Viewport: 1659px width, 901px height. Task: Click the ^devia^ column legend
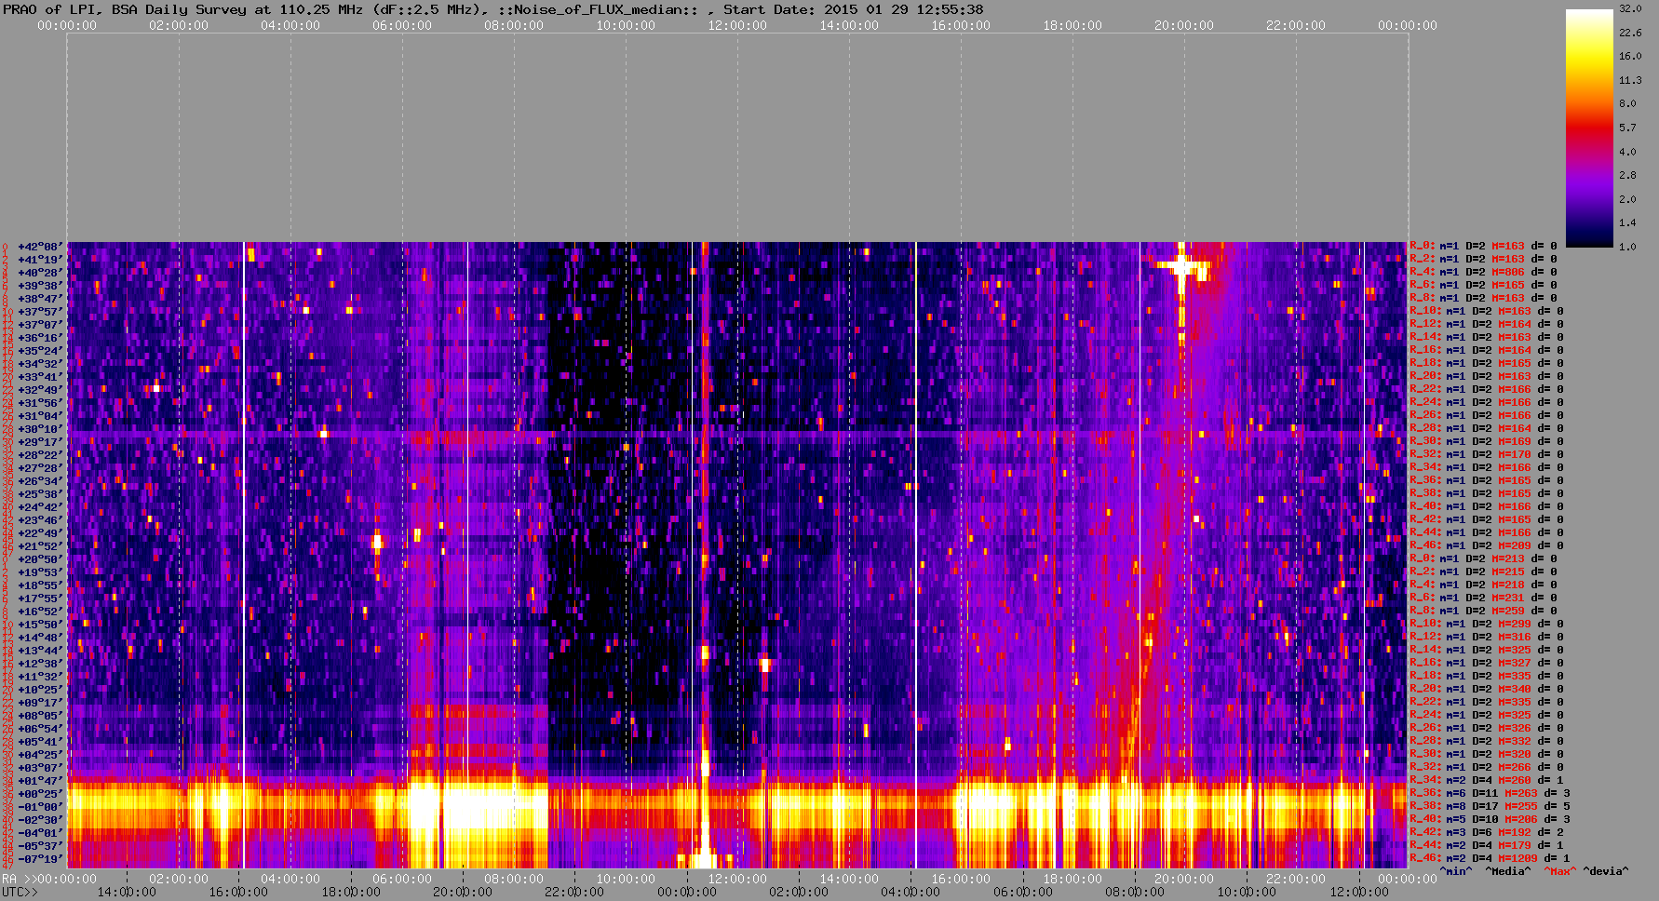coord(1606,872)
